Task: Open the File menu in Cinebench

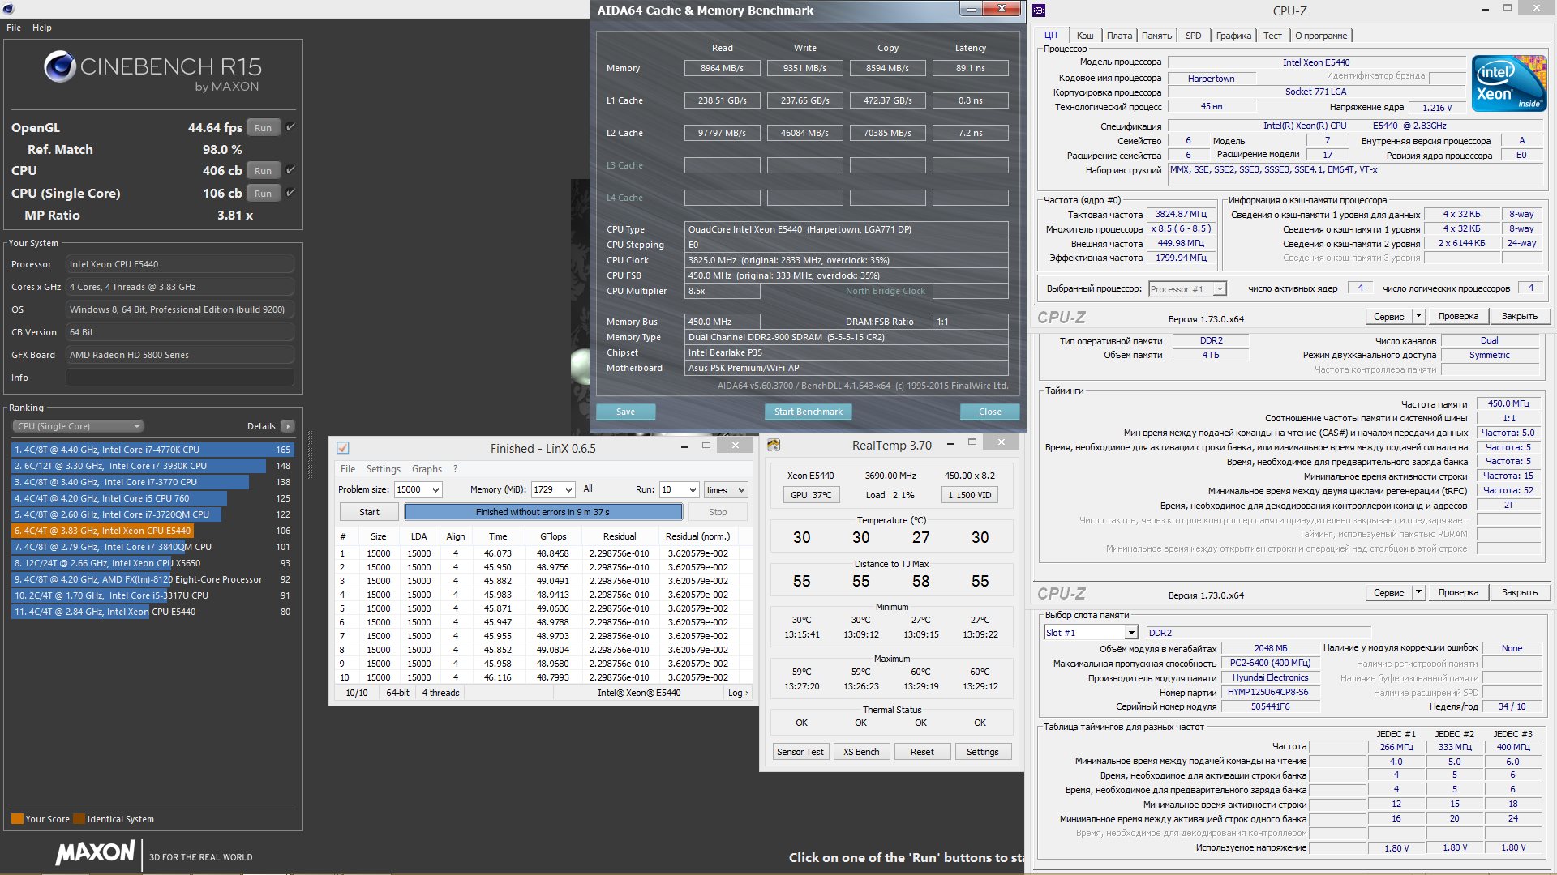Action: point(14,28)
